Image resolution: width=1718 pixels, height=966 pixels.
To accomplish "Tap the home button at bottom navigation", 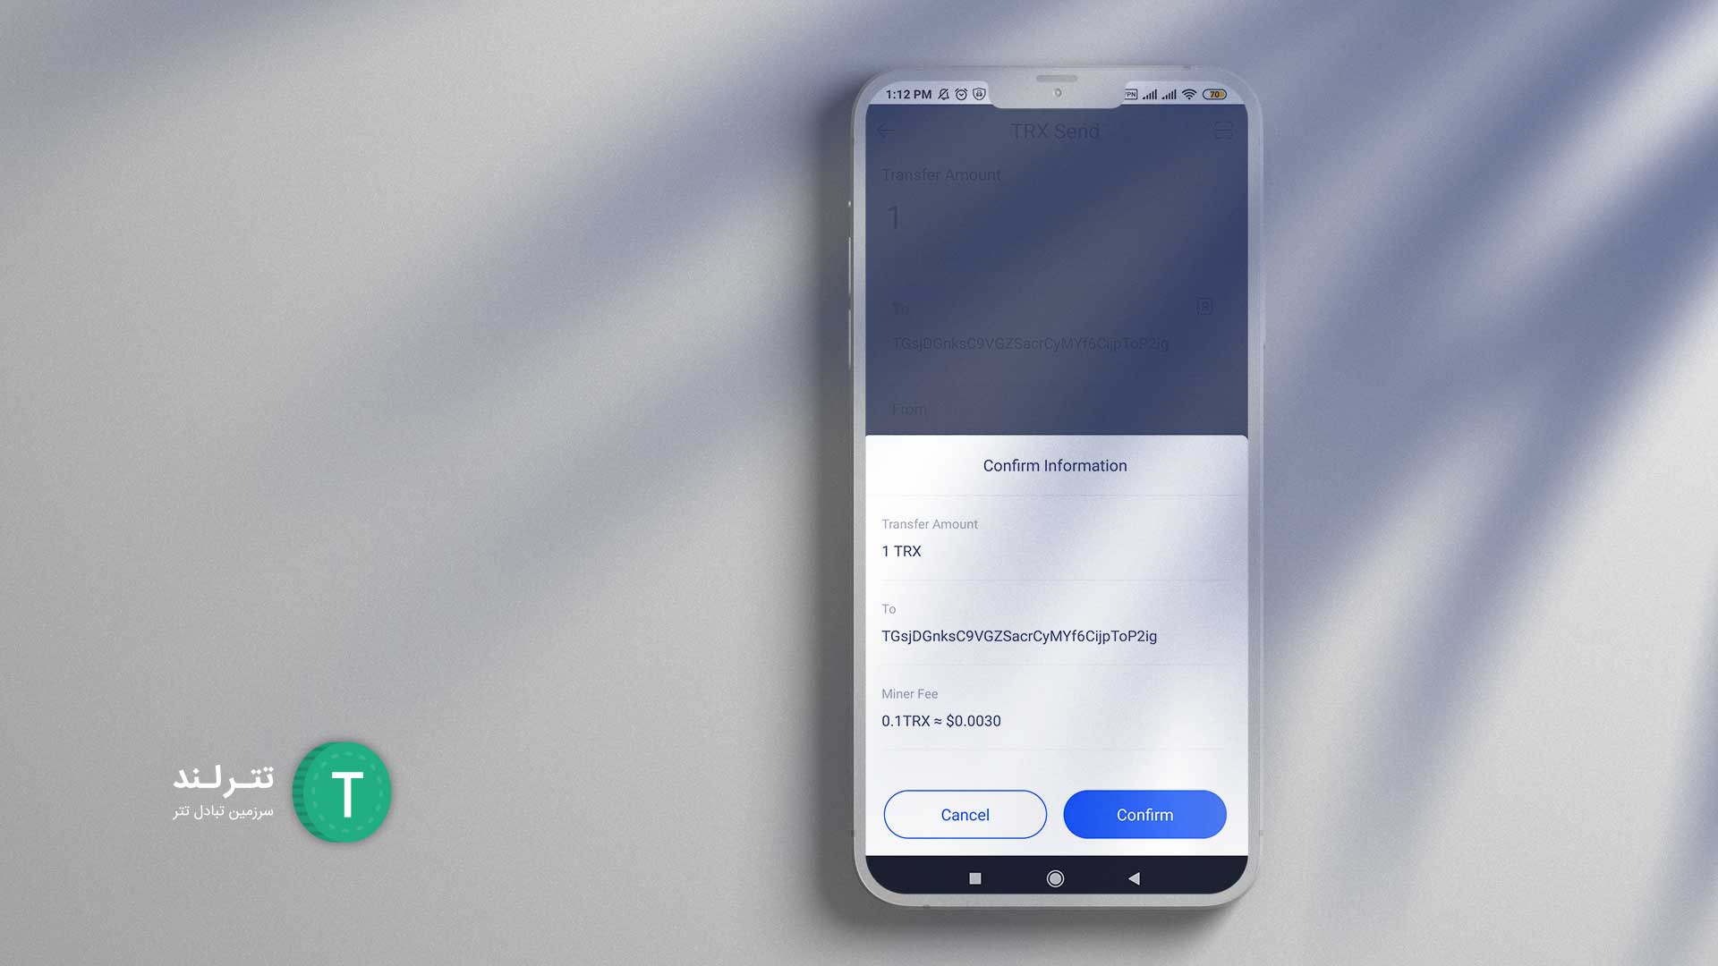I will (1054, 877).
